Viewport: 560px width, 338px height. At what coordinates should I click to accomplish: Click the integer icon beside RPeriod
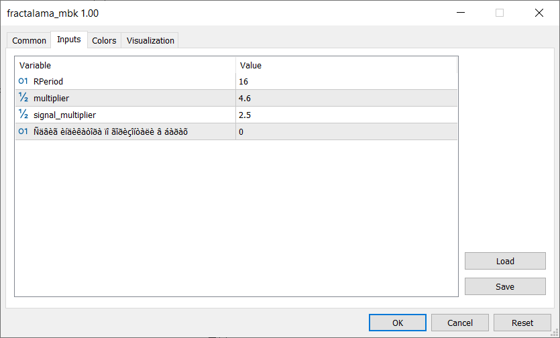coord(23,81)
